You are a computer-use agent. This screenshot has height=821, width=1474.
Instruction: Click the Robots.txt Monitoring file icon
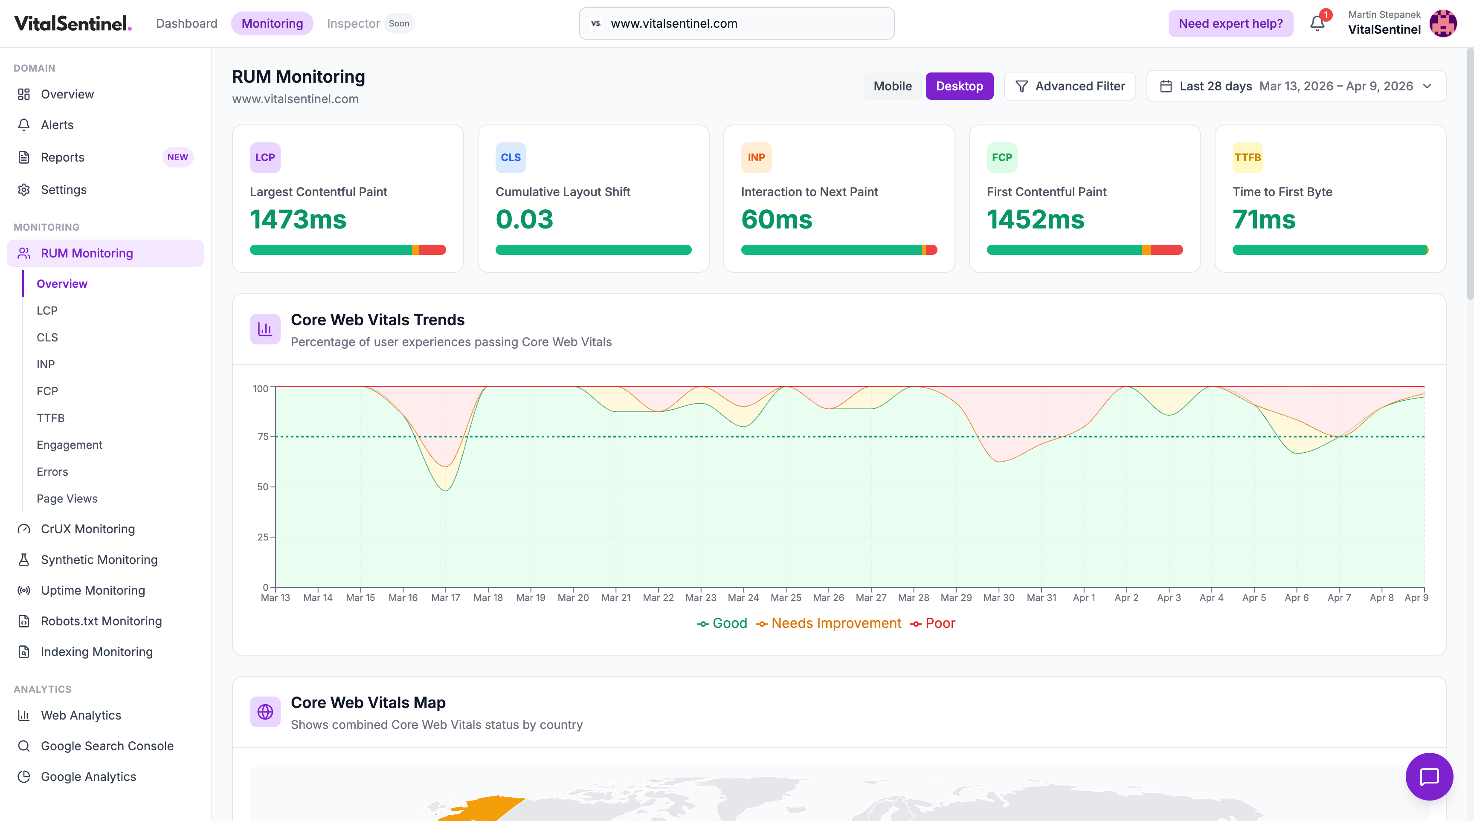tap(23, 621)
